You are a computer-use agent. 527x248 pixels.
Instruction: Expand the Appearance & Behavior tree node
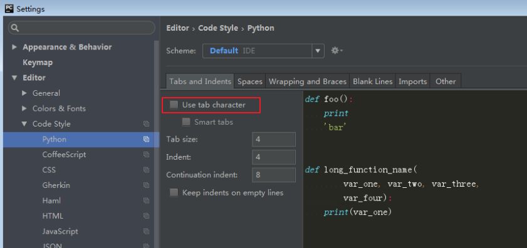point(14,47)
